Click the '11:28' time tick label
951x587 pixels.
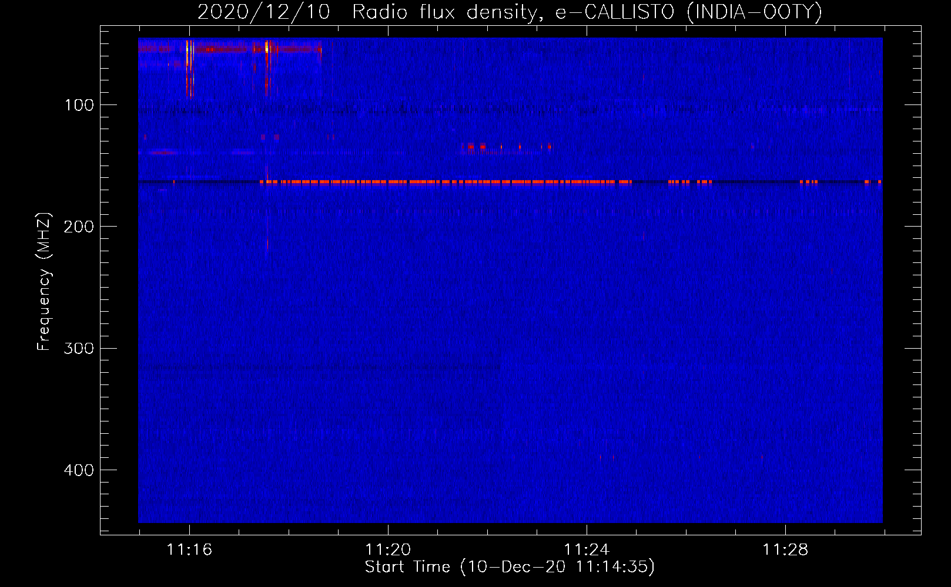point(785,550)
